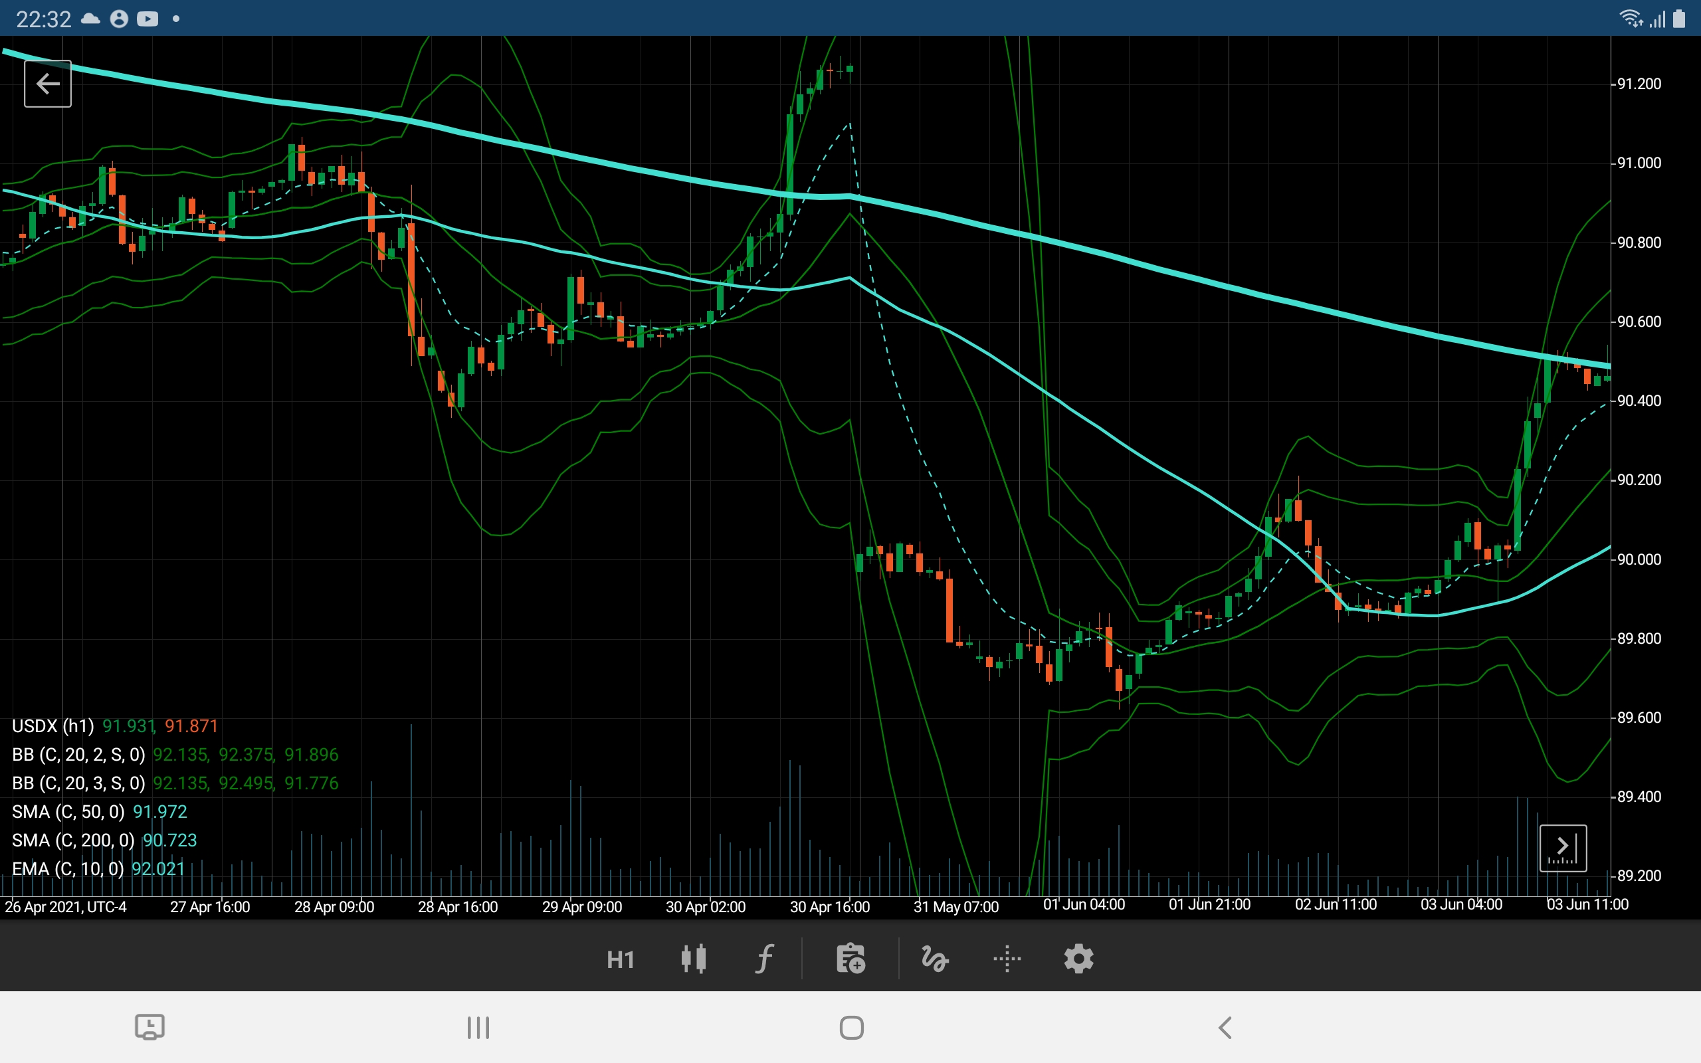Tap the screen capture icon in navigation bar
Image resolution: width=1701 pixels, height=1063 pixels.
point(150,1027)
